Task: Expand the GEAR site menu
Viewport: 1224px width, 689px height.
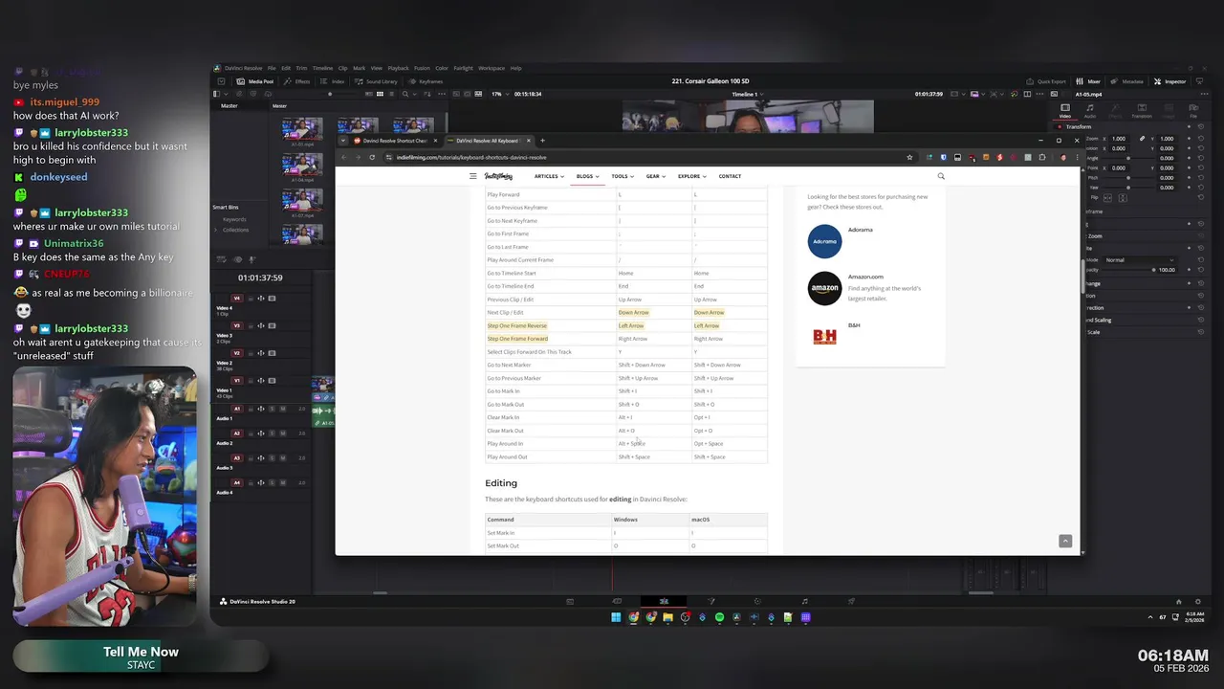Action: point(656,176)
